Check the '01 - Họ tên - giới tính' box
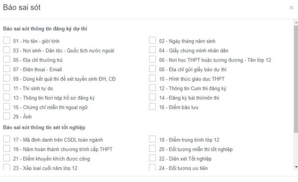Screen dimensions: 298x182 click(x=6, y=40)
